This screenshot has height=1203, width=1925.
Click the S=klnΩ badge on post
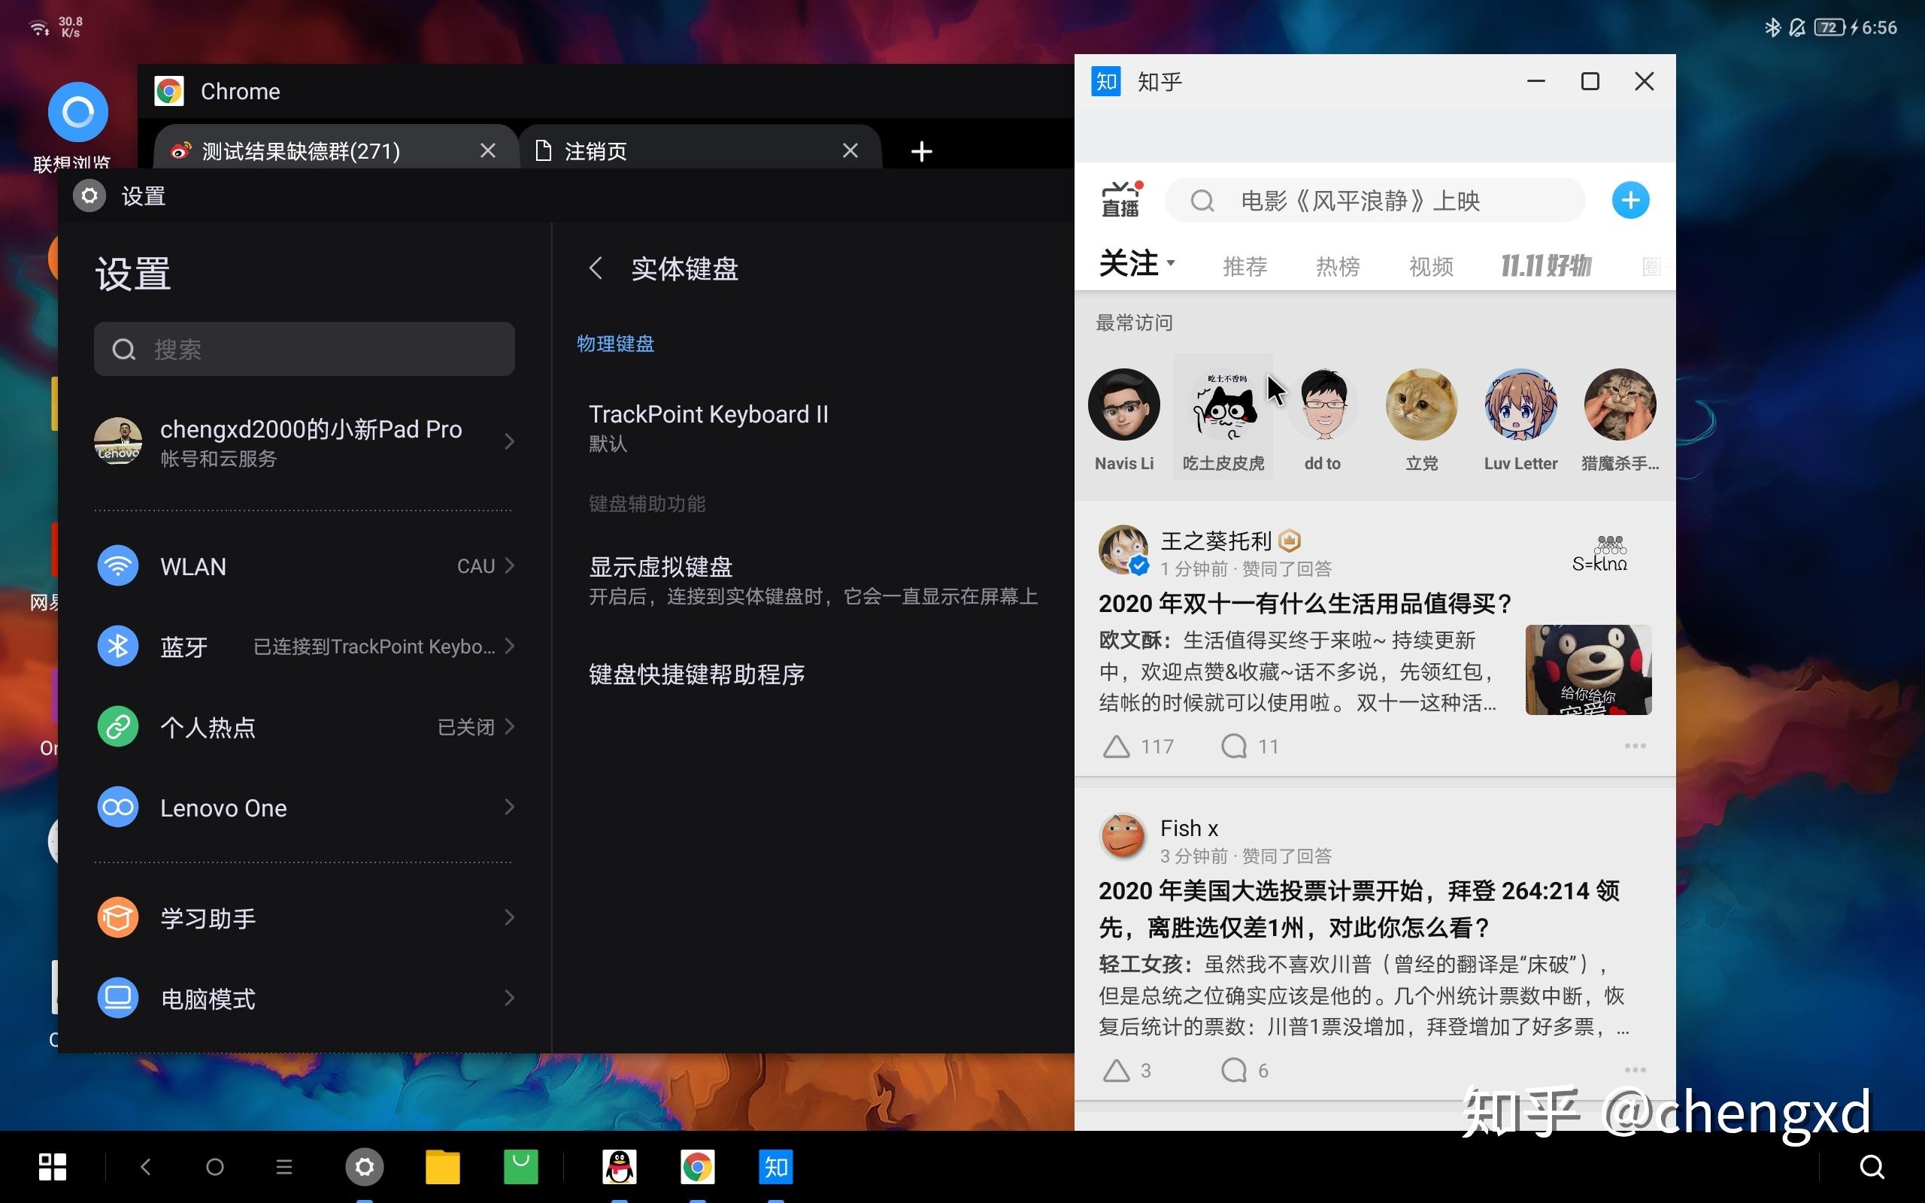point(1599,554)
